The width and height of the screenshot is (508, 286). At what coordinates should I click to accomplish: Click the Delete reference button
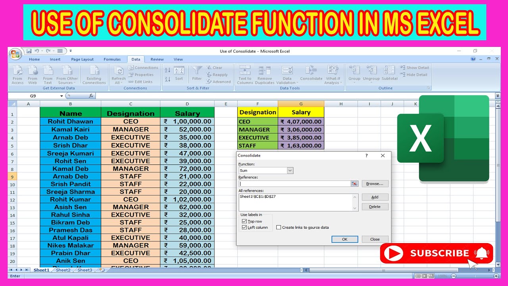[x=375, y=207]
